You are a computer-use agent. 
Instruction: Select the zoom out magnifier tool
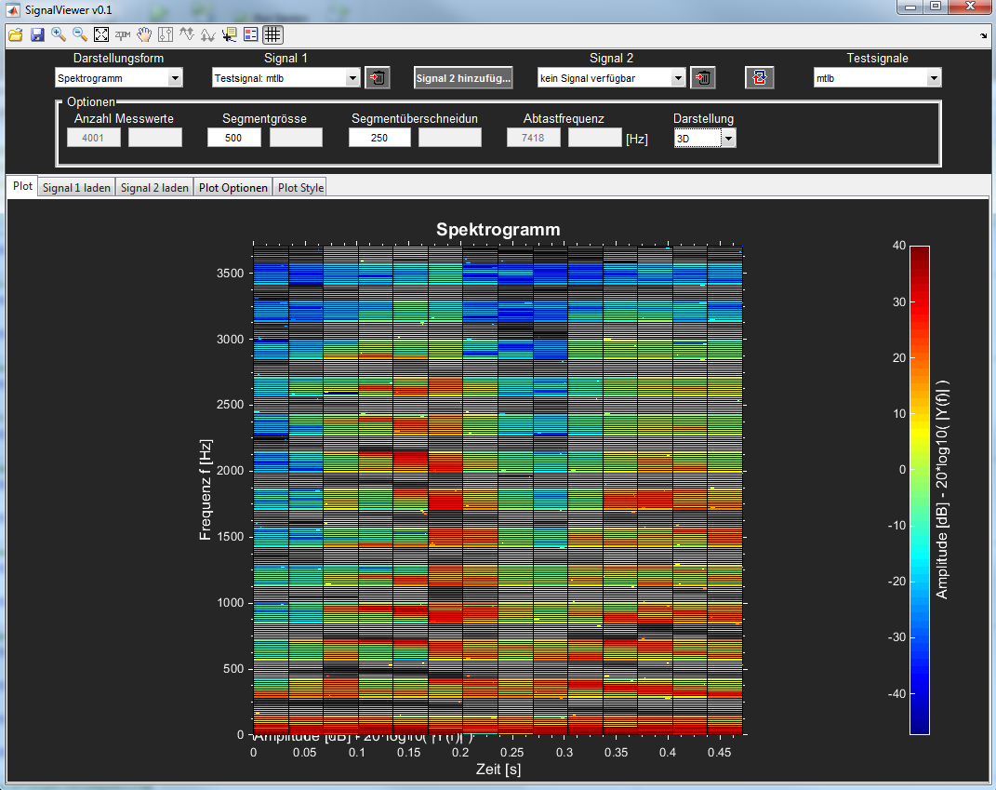80,35
